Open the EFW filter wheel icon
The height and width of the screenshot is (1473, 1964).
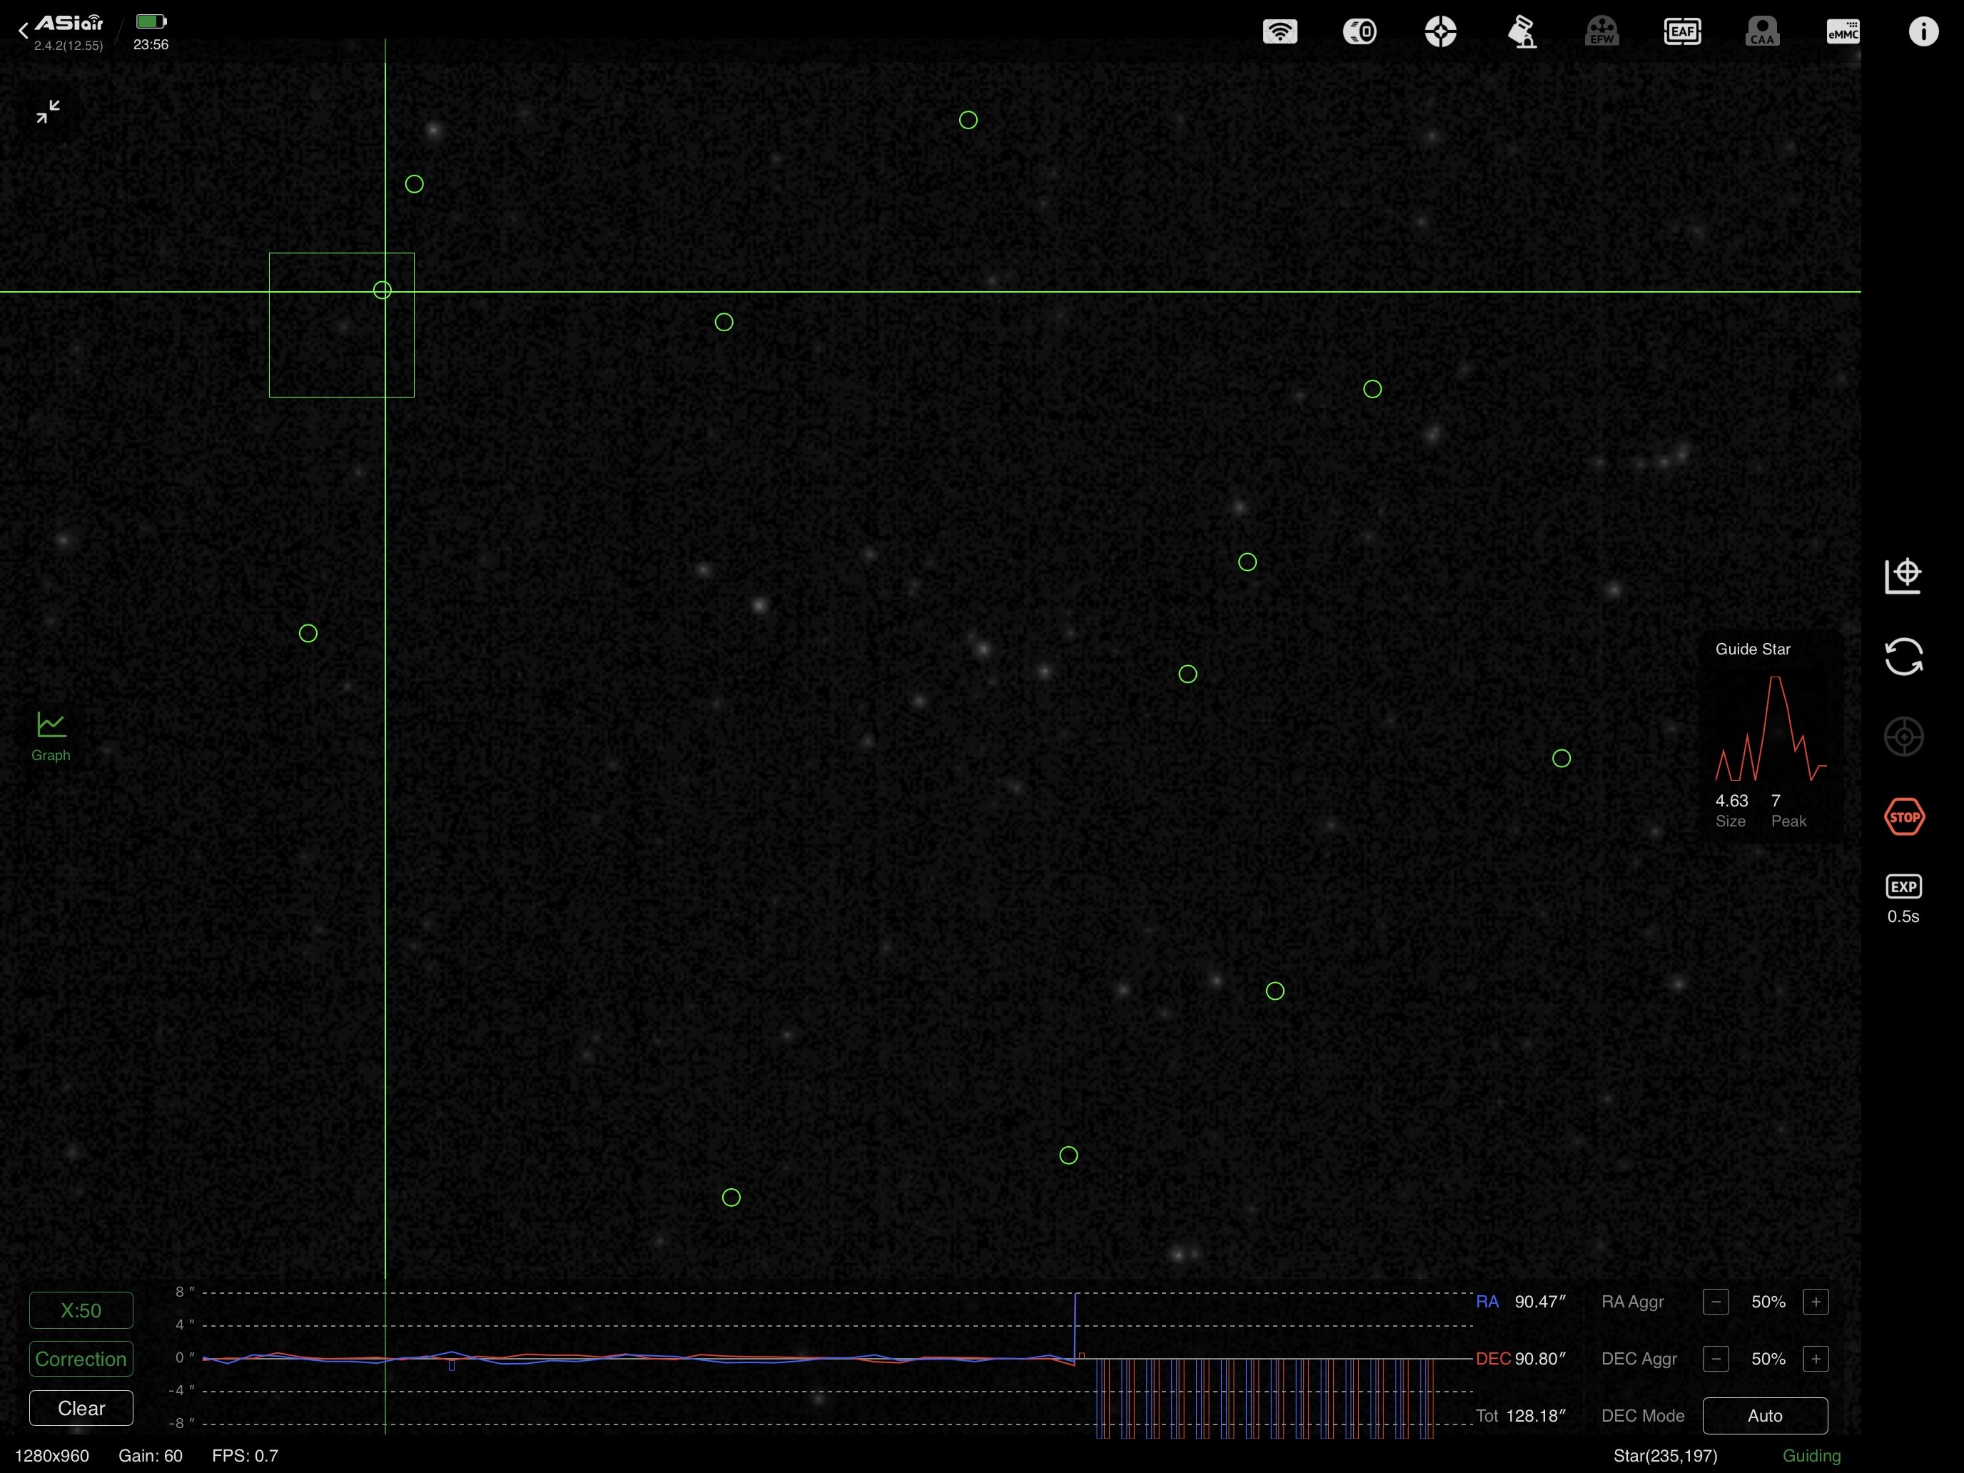pyautogui.click(x=1601, y=32)
